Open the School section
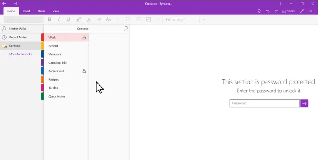The width and height of the screenshot is (318, 160). pos(66,46)
